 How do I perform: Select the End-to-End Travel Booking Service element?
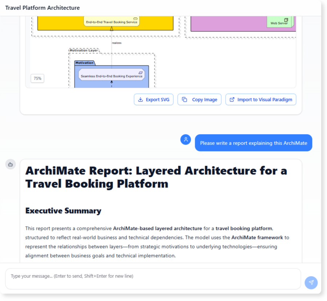pos(112,21)
